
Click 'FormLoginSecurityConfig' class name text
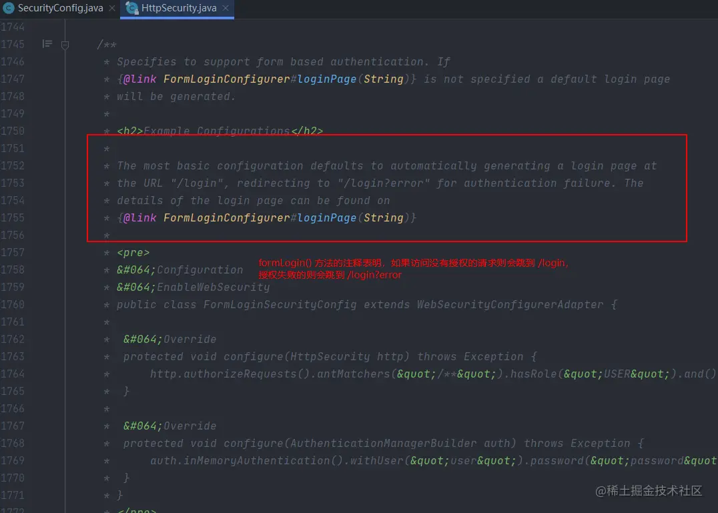[280, 305]
